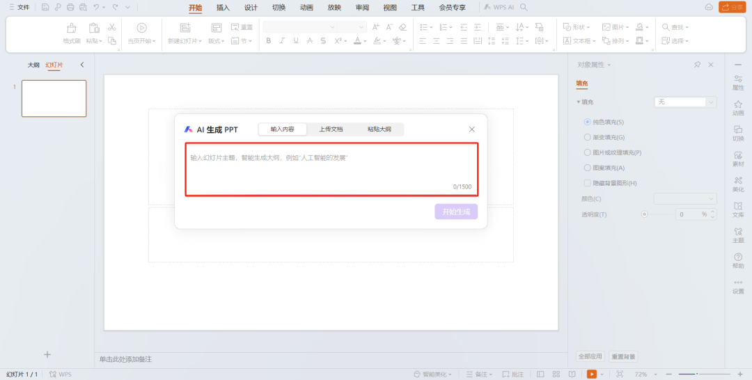752x380 pixels.
Task: Collapse the 填充 section triangle
Action: (579, 102)
